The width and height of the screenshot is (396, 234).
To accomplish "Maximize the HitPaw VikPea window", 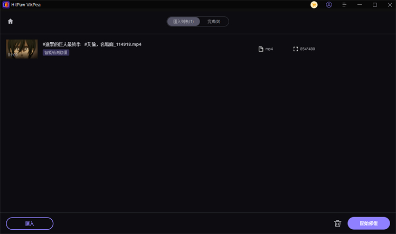I will point(375,5).
